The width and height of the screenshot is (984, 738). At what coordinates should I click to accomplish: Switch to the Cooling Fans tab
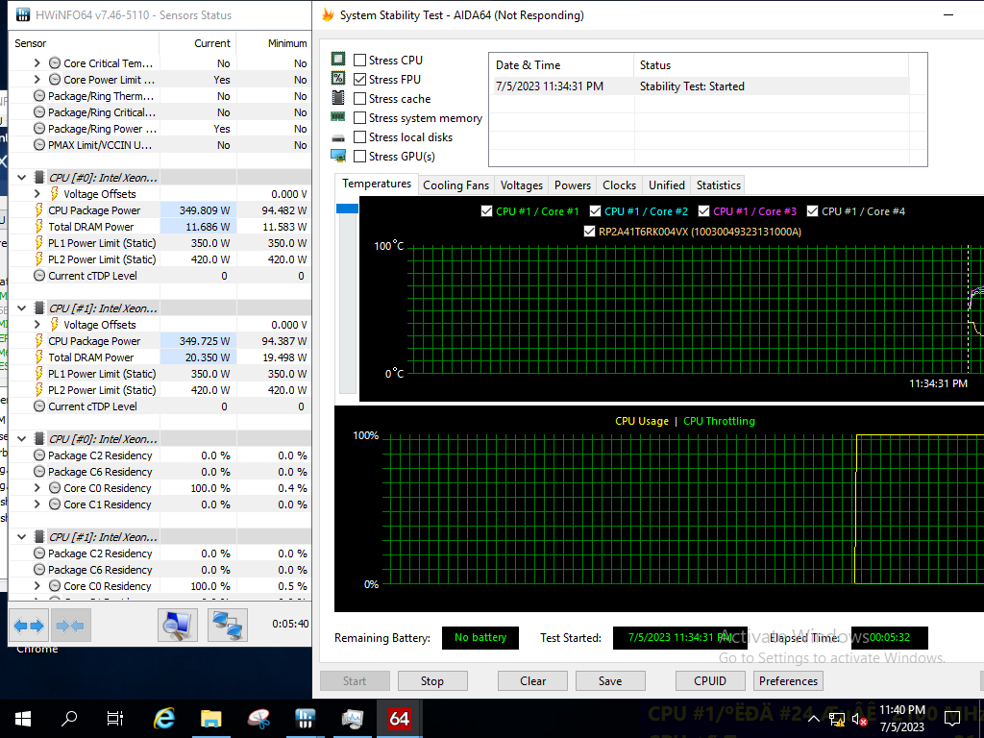[455, 185]
